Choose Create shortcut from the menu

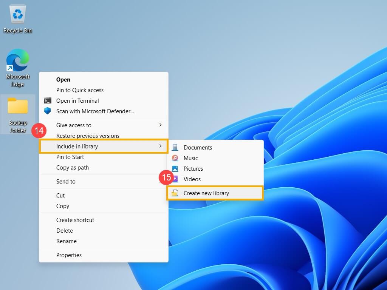pos(75,220)
